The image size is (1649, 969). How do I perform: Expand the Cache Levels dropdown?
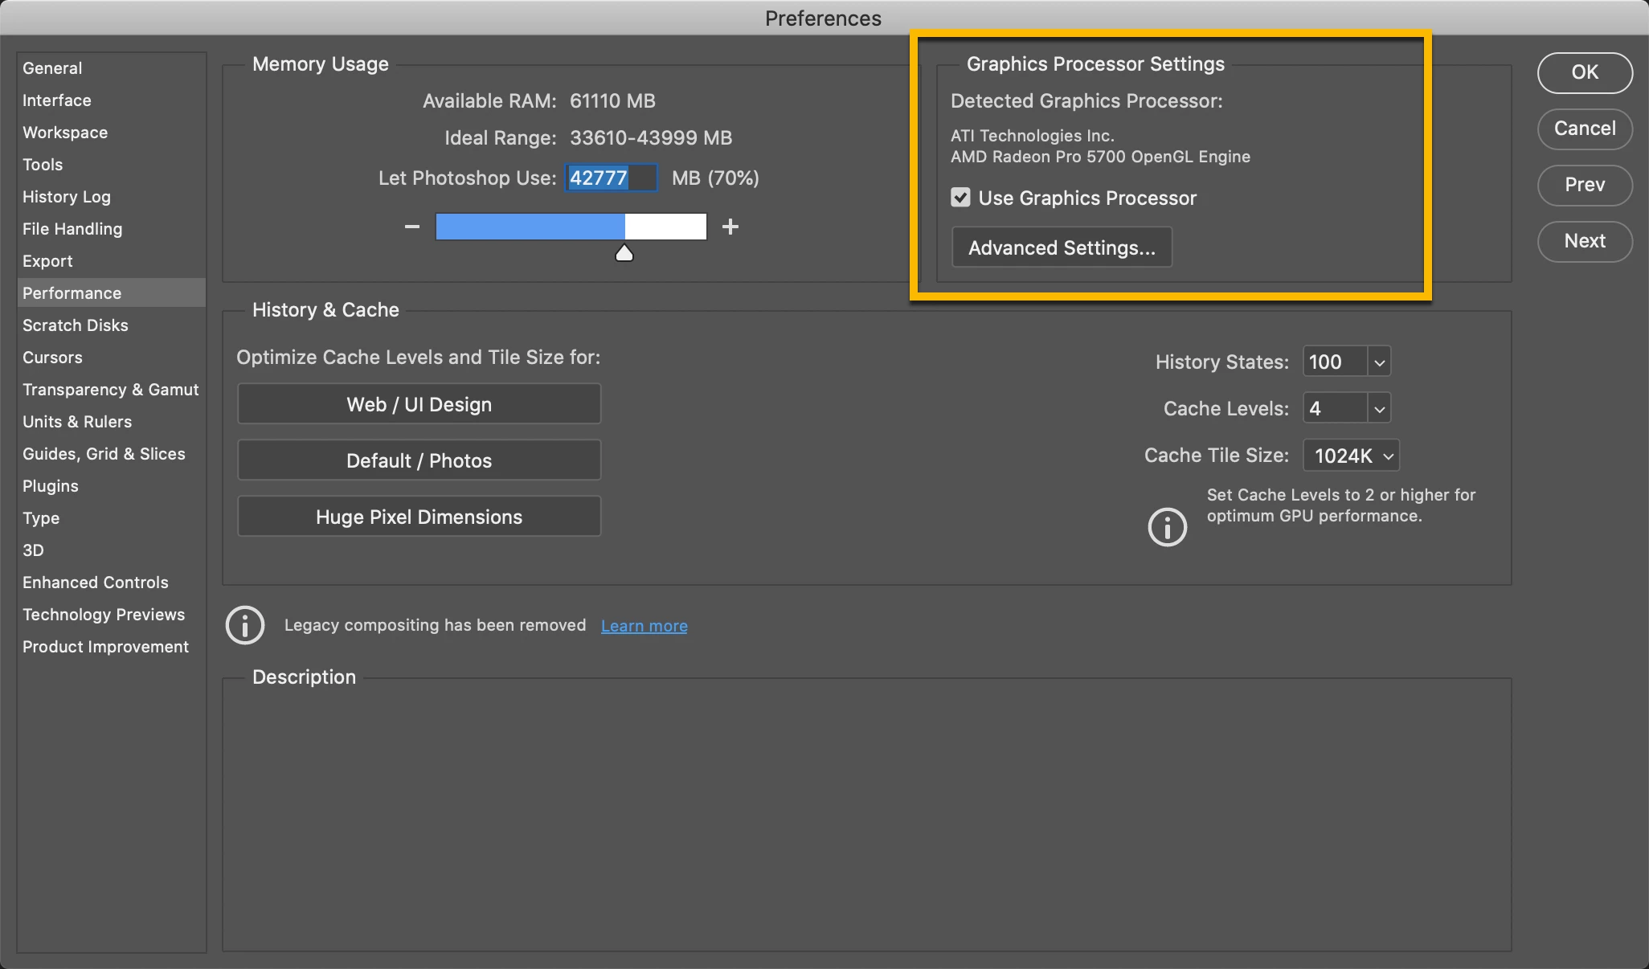tap(1379, 409)
